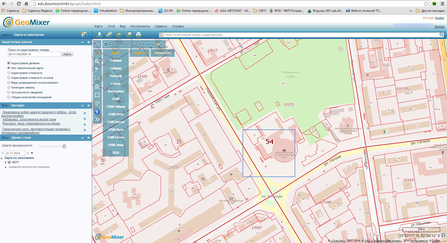This screenshot has width=447, height=243.
Task: Switch to the Кадастр base layer tab
Action: click(x=140, y=53)
